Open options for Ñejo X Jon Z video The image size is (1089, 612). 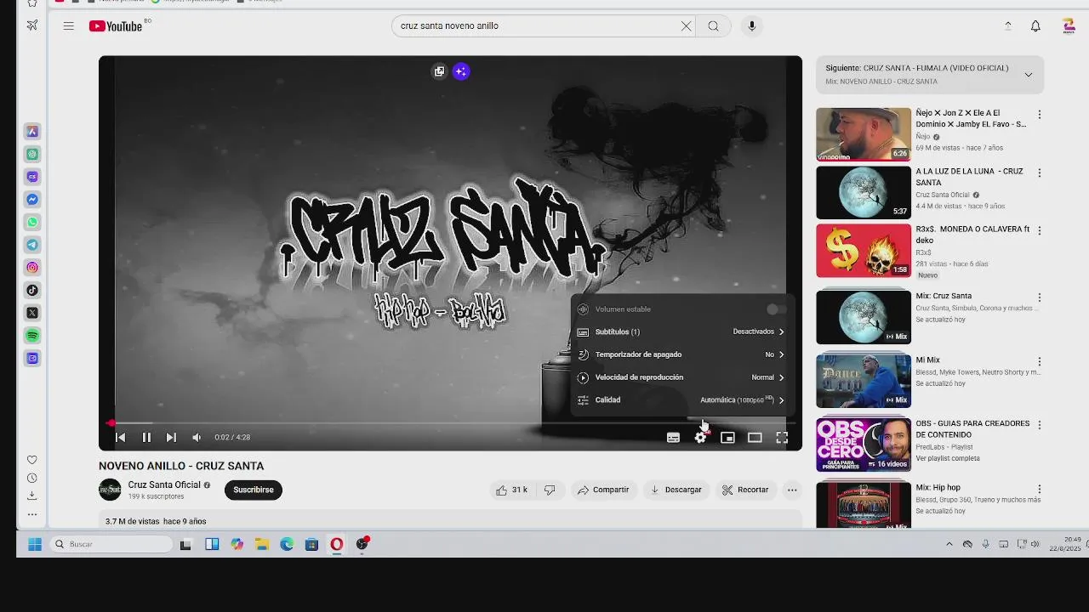(1039, 115)
